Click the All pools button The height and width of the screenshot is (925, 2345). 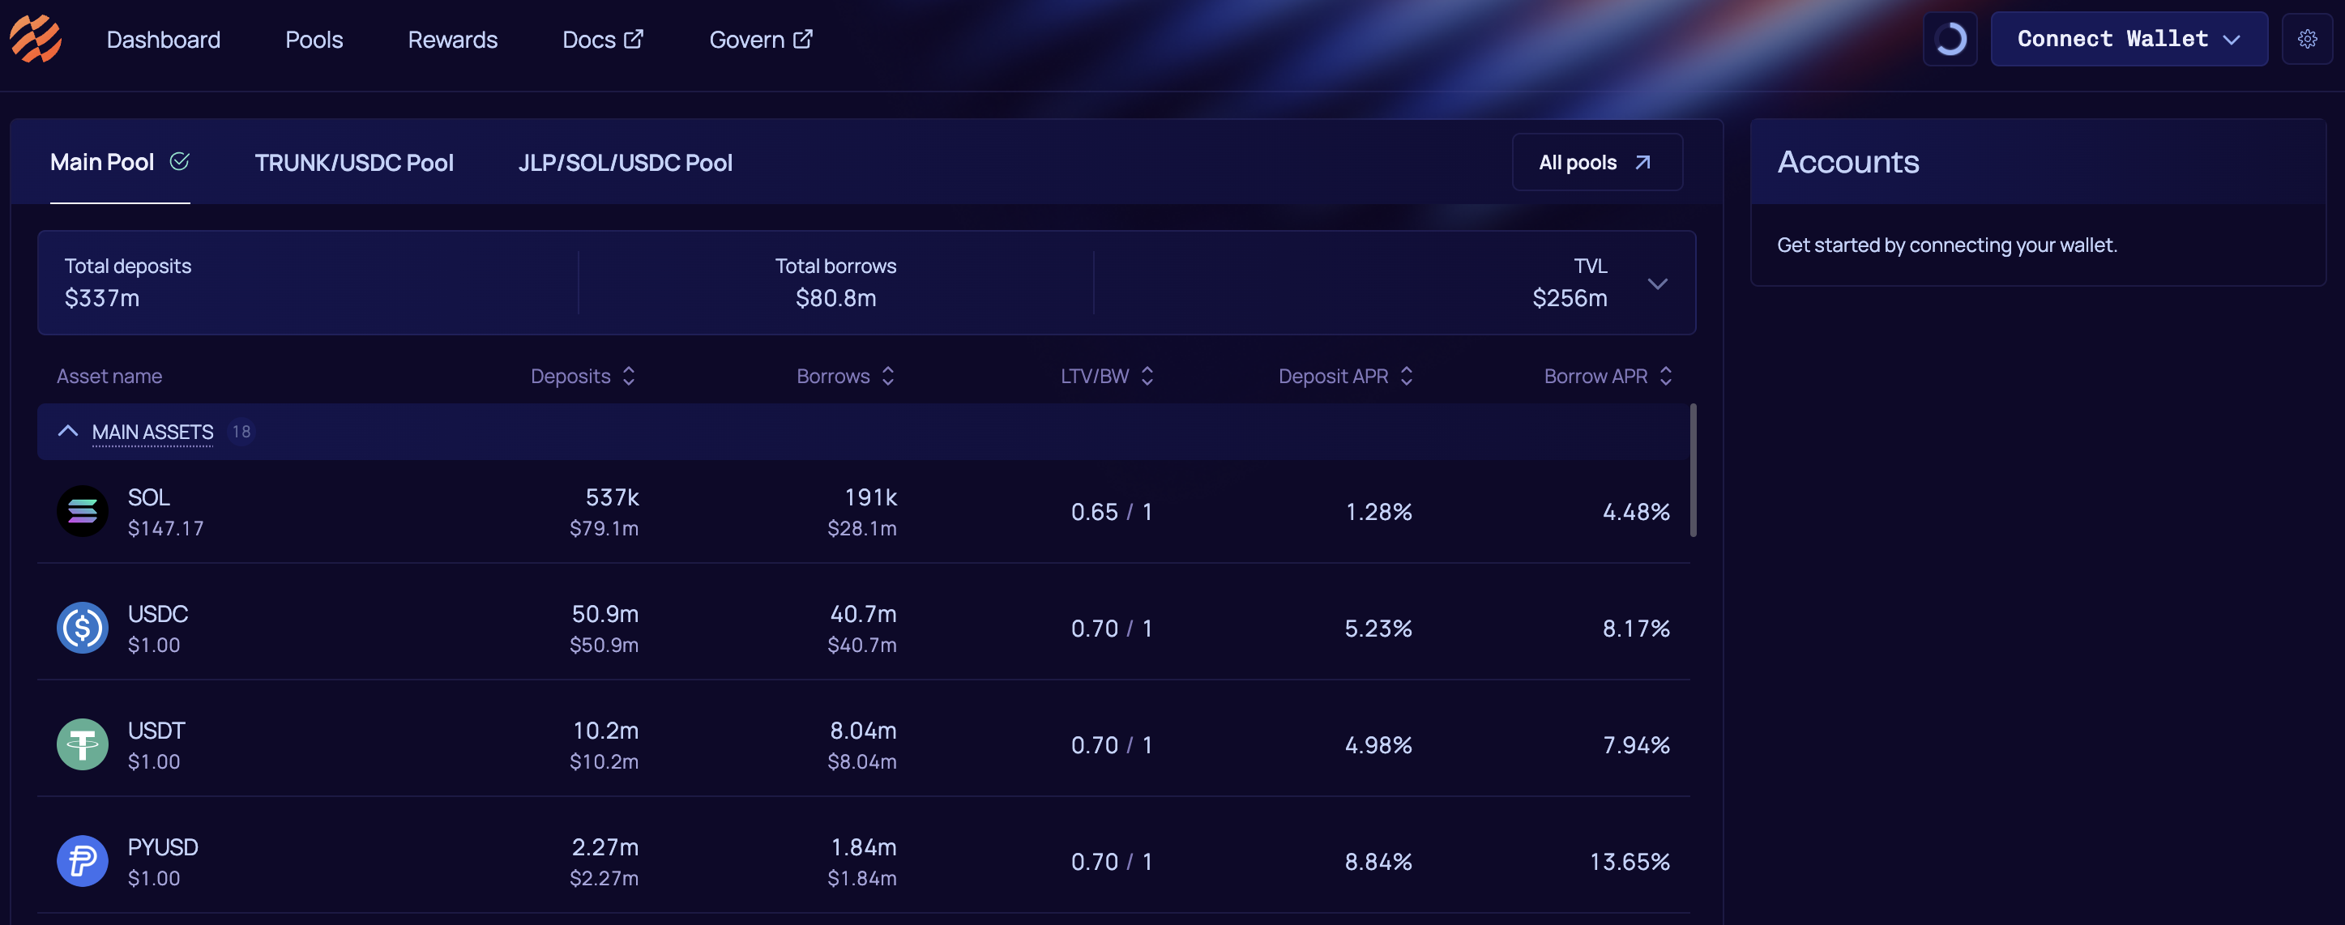point(1595,163)
